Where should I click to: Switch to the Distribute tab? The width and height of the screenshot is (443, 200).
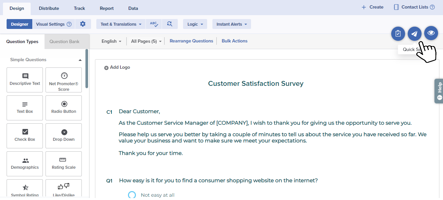[49, 8]
